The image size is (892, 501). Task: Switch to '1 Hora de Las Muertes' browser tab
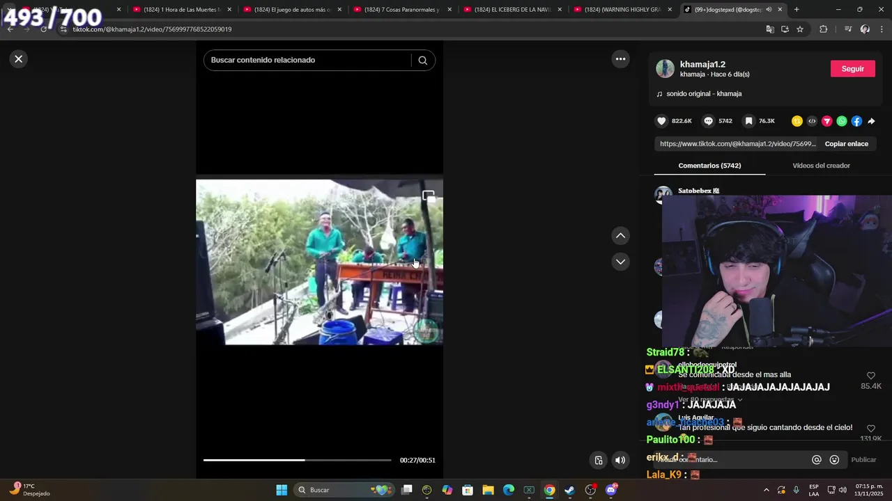[181, 10]
